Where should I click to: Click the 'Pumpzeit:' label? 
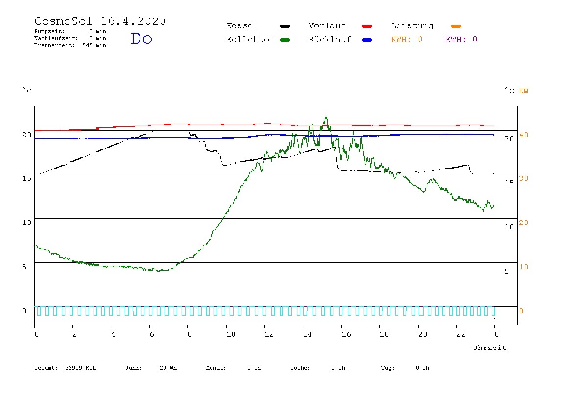click(49, 31)
